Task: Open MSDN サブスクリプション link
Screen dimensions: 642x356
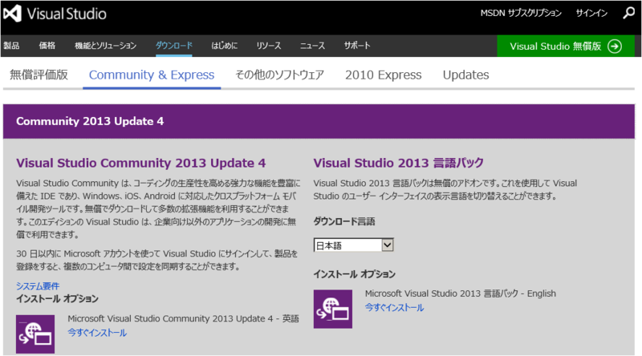Action: click(521, 13)
